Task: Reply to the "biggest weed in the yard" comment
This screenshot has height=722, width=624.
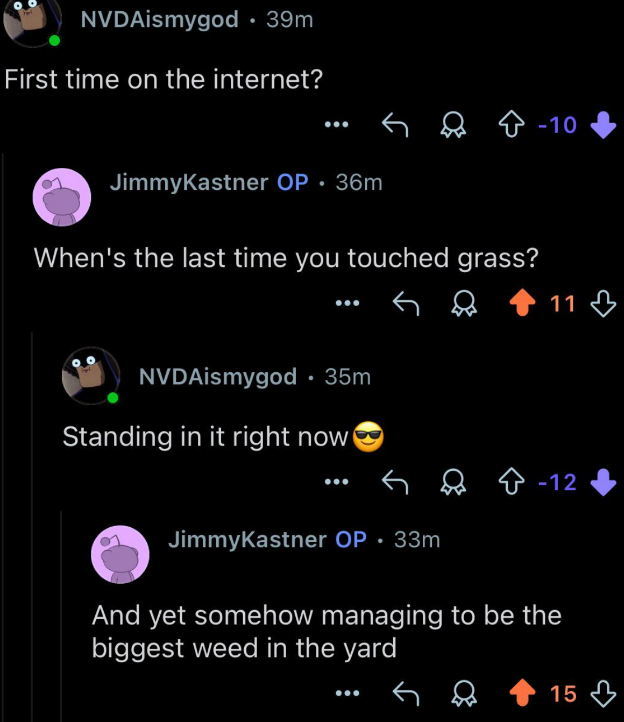Action: [406, 693]
